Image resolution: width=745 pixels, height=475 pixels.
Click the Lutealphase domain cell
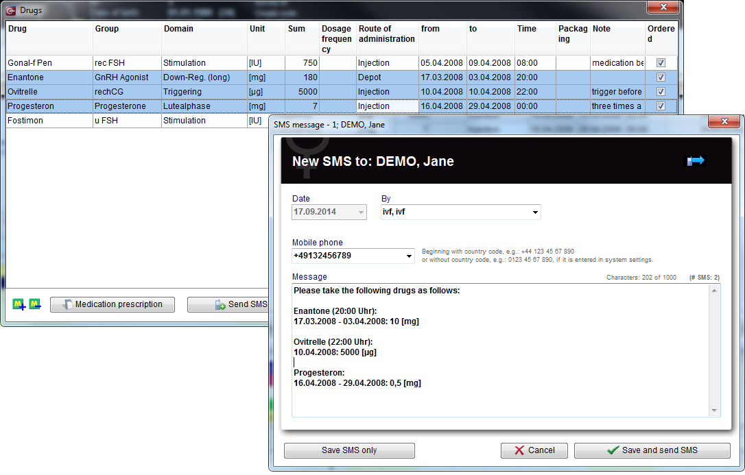tap(204, 106)
